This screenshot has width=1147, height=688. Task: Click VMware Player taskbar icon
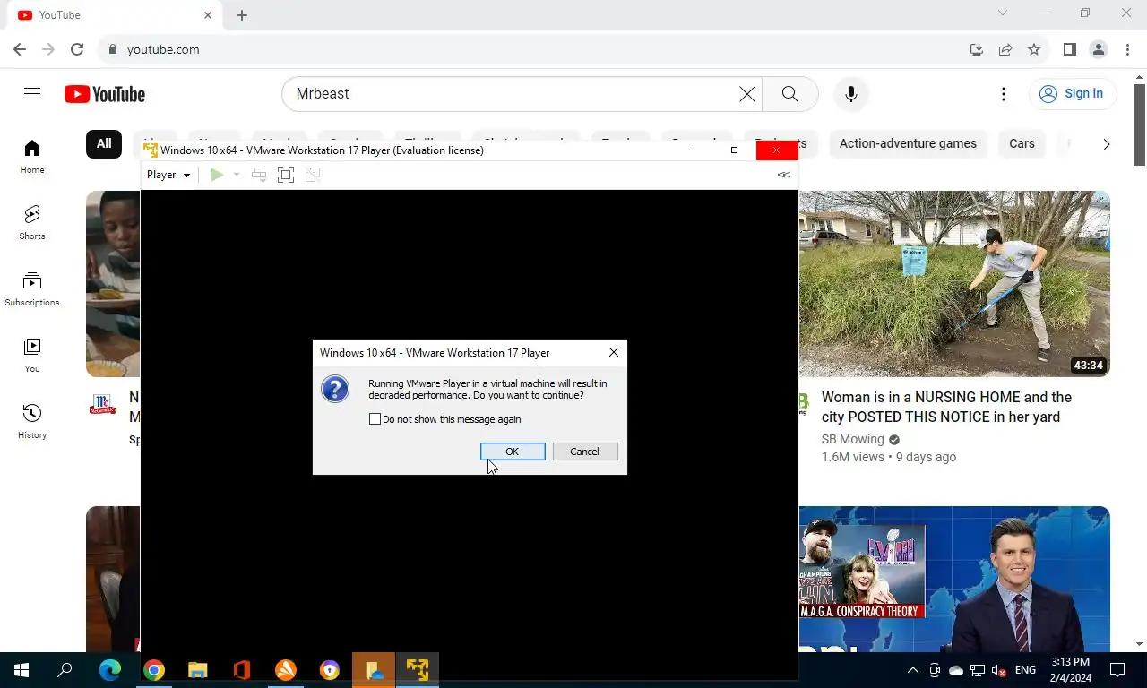418,669
